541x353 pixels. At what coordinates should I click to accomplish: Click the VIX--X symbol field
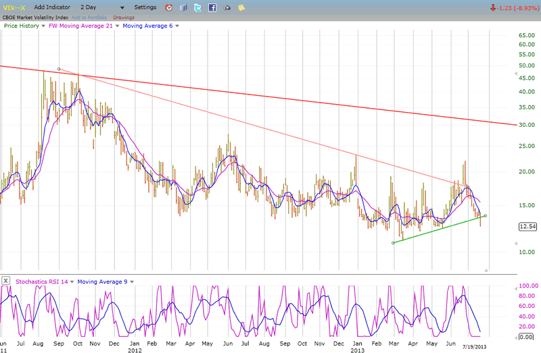point(14,7)
